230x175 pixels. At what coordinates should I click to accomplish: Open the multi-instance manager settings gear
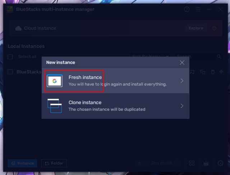pyautogui.click(x=220, y=163)
